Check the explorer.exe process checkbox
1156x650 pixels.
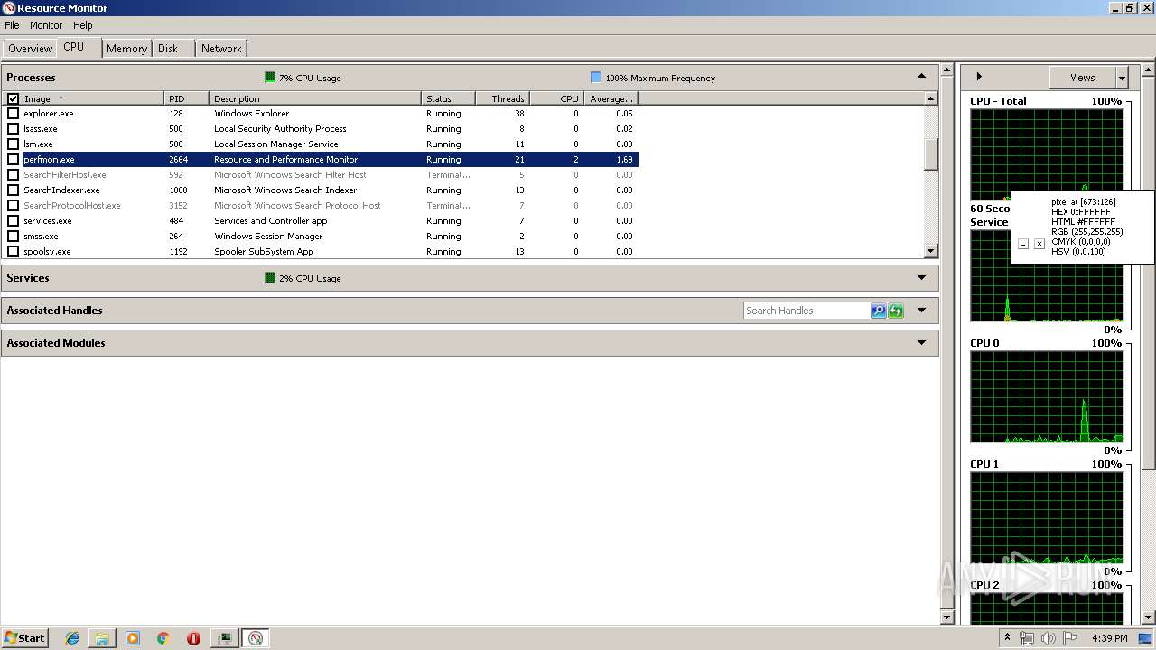pos(13,114)
